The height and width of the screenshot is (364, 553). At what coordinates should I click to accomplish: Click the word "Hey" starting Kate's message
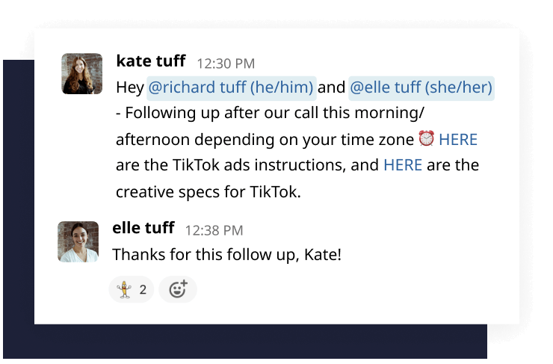(x=130, y=88)
